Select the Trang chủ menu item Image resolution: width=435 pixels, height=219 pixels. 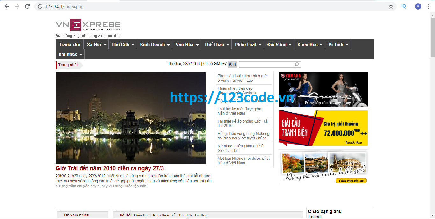(x=69, y=44)
